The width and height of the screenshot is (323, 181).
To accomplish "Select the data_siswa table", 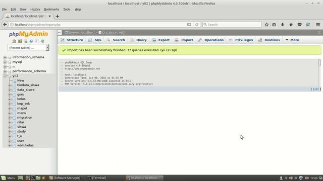I will click(x=26, y=89).
